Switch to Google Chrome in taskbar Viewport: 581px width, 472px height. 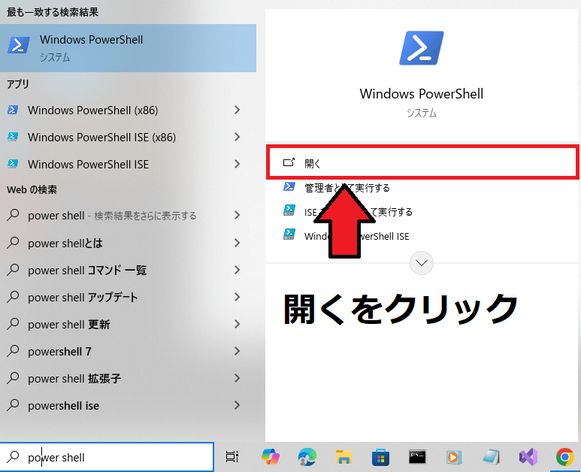[564, 457]
